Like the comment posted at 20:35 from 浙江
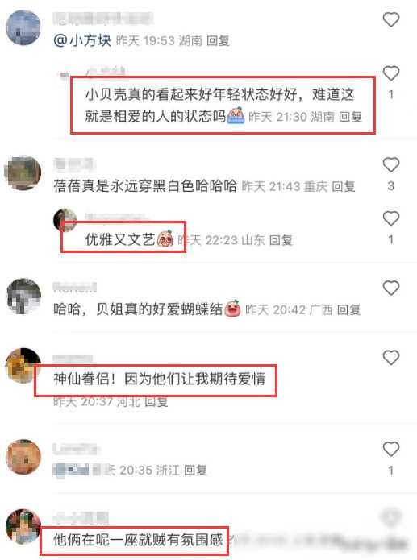The width and height of the screenshot is (417, 560). [x=390, y=449]
